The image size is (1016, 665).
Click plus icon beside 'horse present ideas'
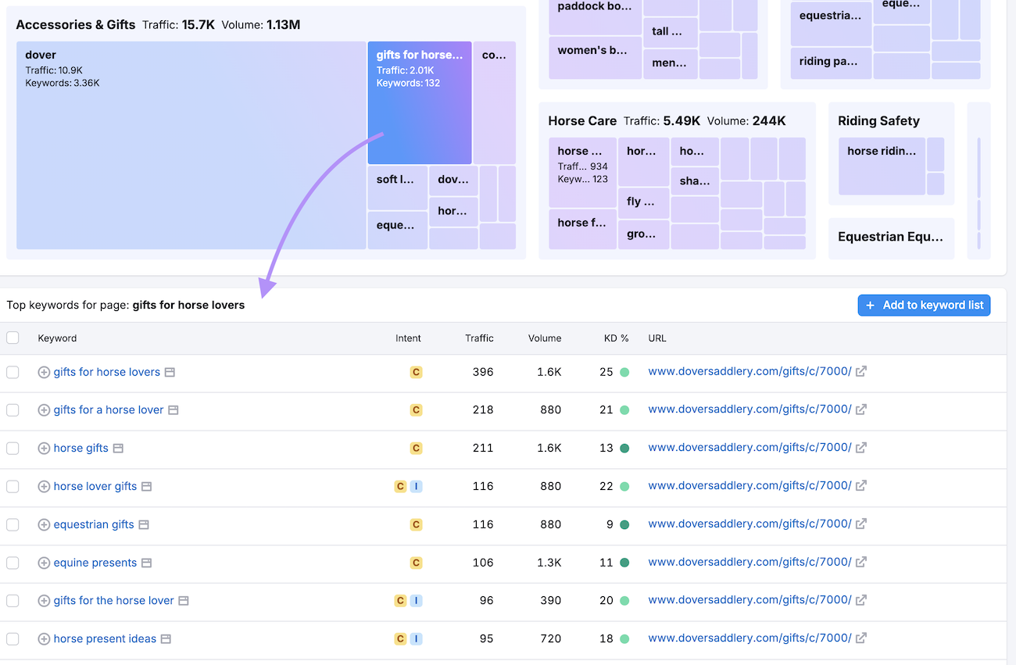coord(44,638)
